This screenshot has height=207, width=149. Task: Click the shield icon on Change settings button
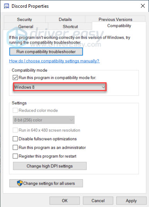(x=20, y=183)
